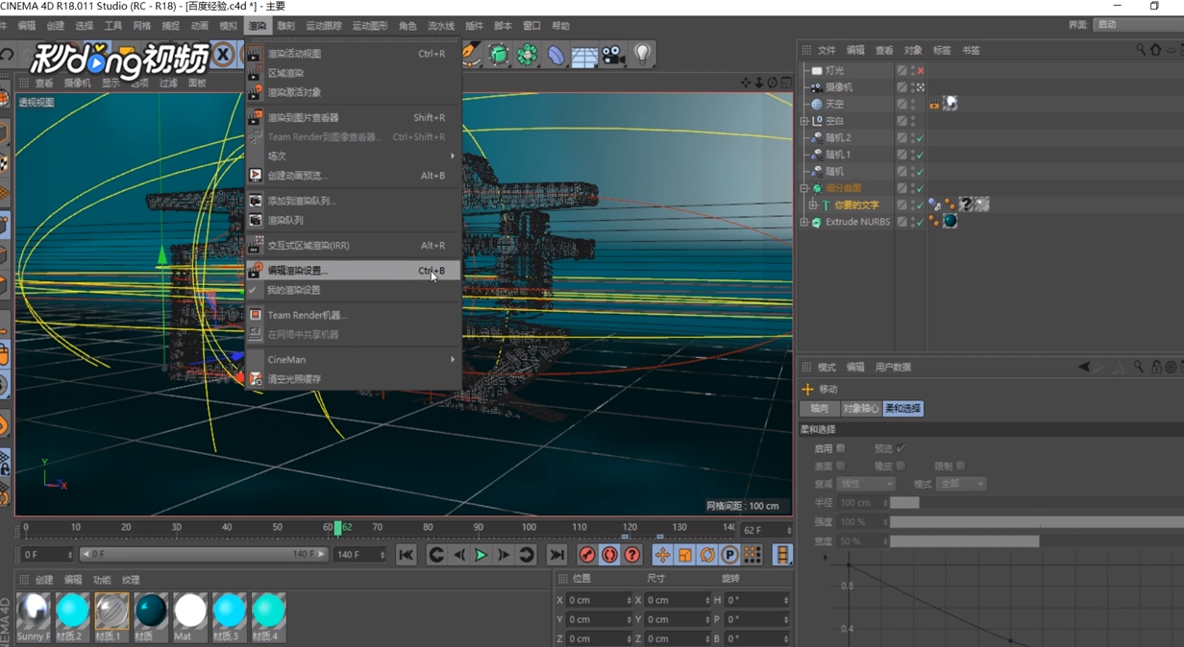Click the search icon in object manager
Screen dimensions: 1184x647
tap(1141, 50)
